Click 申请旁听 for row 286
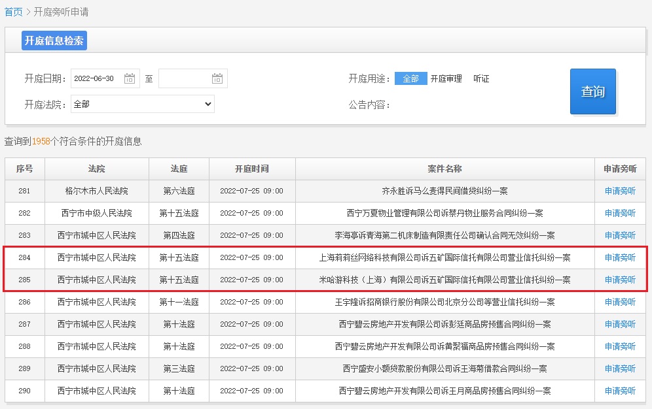652x409 pixels. click(x=620, y=302)
